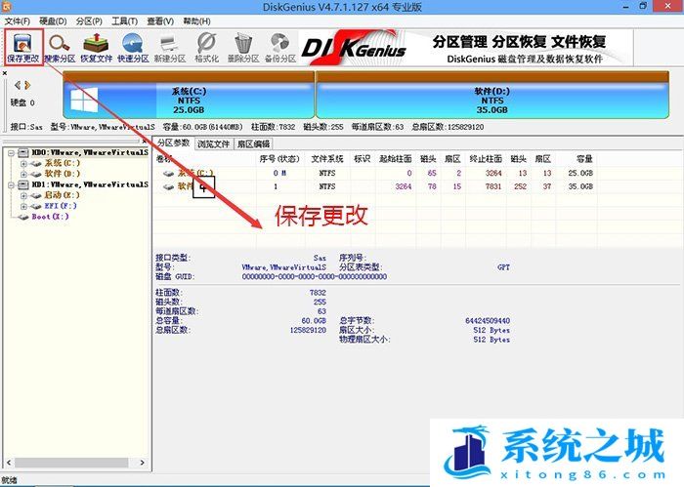Select the Format (格式化) toolbar icon
Image resolution: width=684 pixels, height=487 pixels.
coord(206,47)
